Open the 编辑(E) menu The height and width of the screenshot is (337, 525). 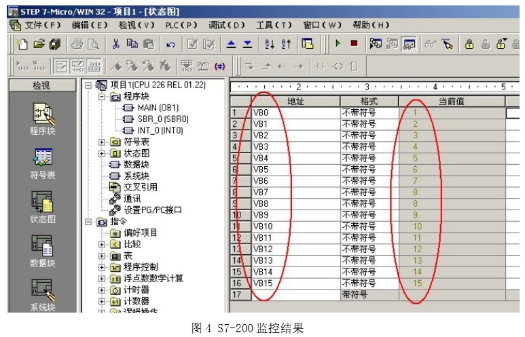90,24
